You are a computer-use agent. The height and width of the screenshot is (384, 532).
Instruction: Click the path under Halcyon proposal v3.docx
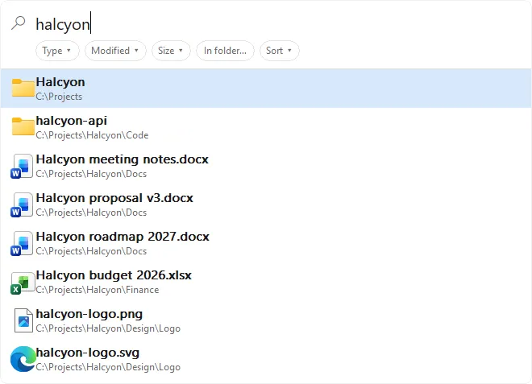point(91,213)
